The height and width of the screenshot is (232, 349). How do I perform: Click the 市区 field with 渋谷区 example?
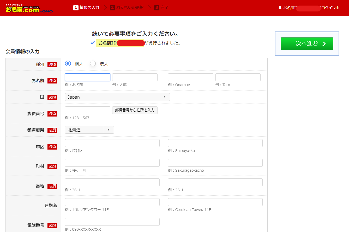pyautogui.click(x=112, y=143)
